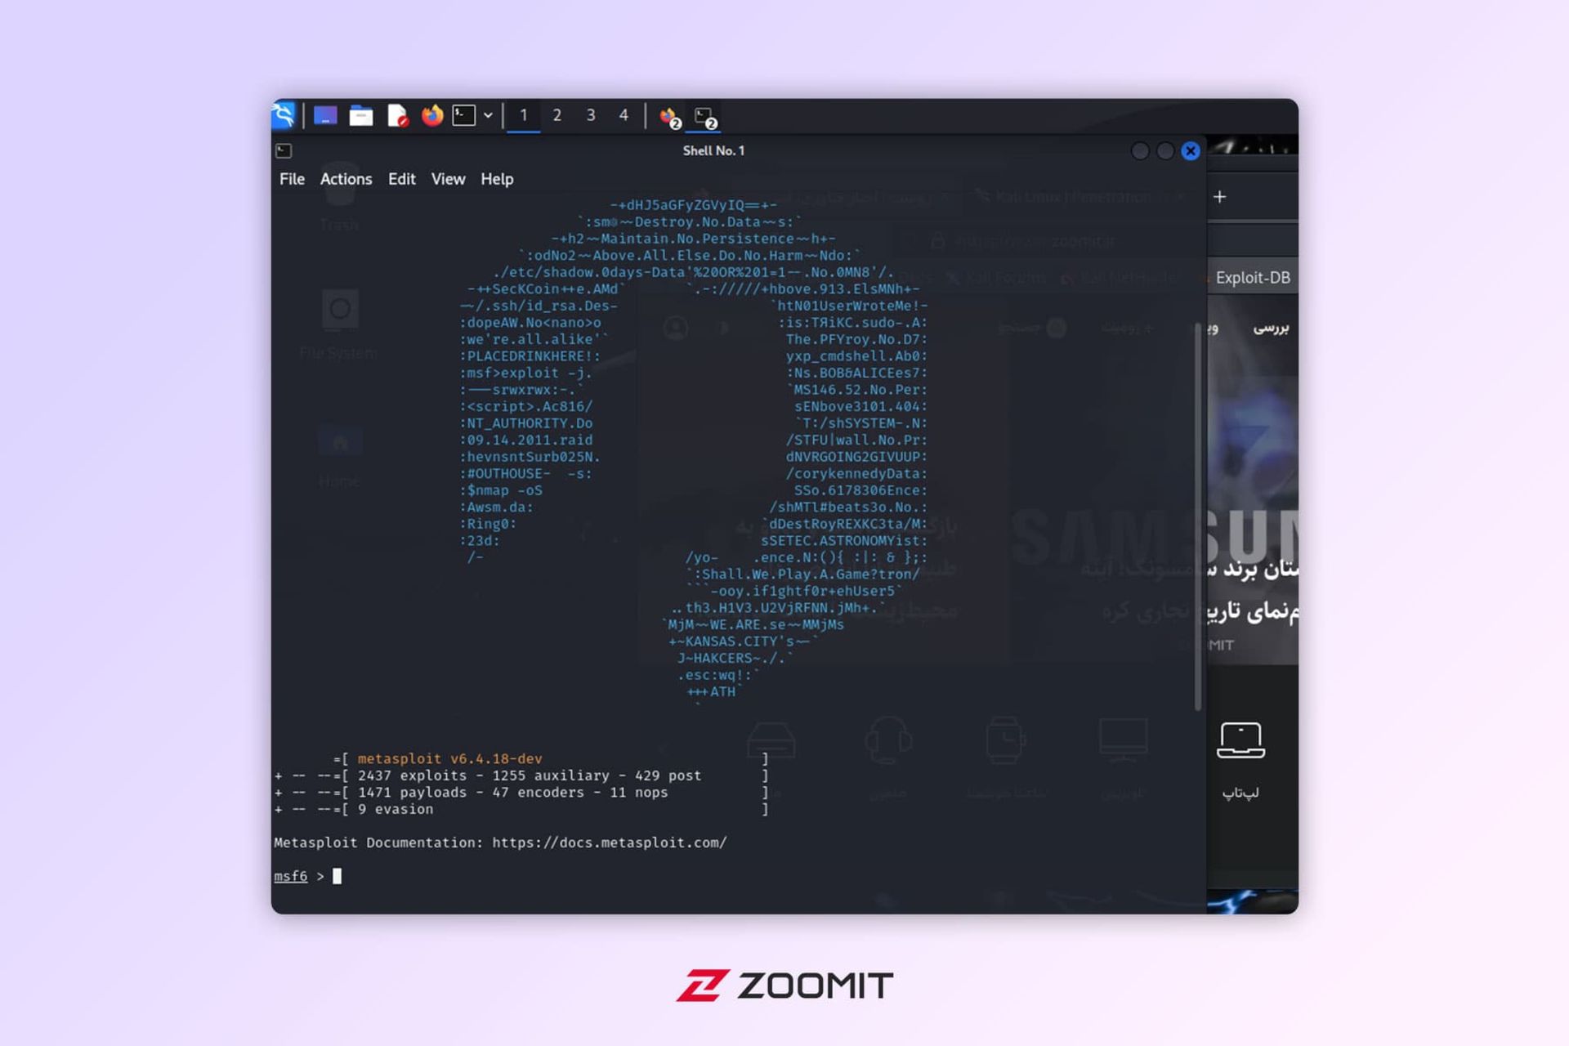Select shell tab number 3

click(x=591, y=115)
